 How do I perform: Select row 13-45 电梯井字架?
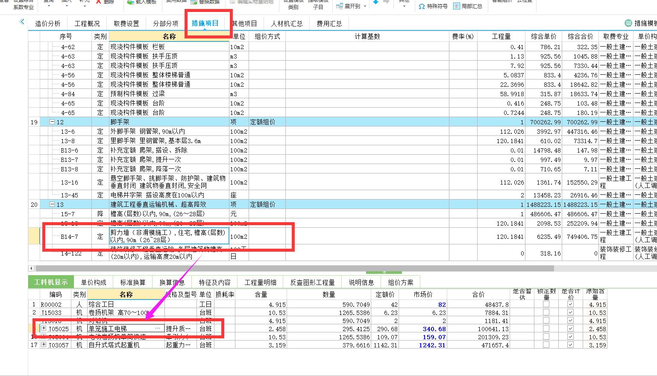169,195
